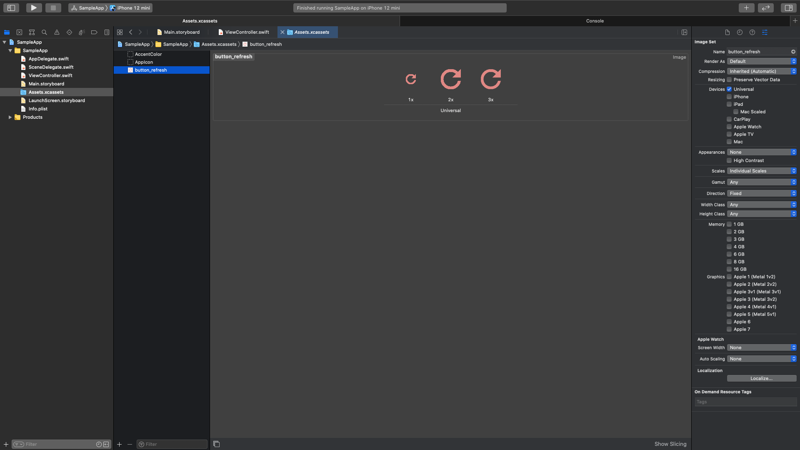This screenshot has width=800, height=450.
Task: Switch to the ViewController.swift tab
Action: point(247,32)
